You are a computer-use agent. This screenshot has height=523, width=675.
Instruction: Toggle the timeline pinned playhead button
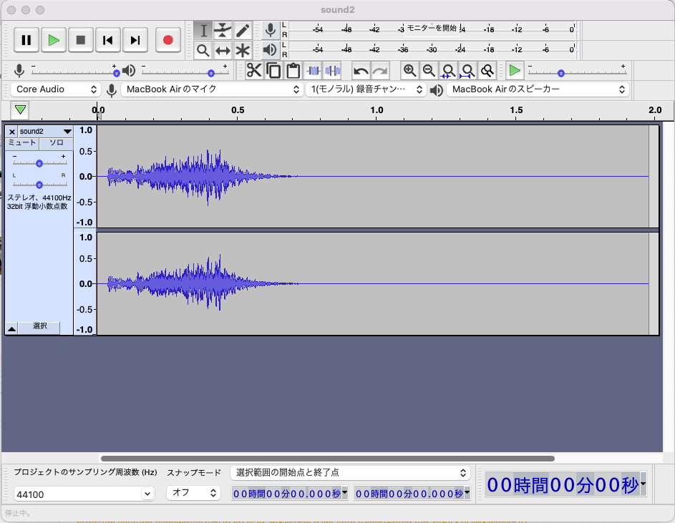[x=21, y=109]
